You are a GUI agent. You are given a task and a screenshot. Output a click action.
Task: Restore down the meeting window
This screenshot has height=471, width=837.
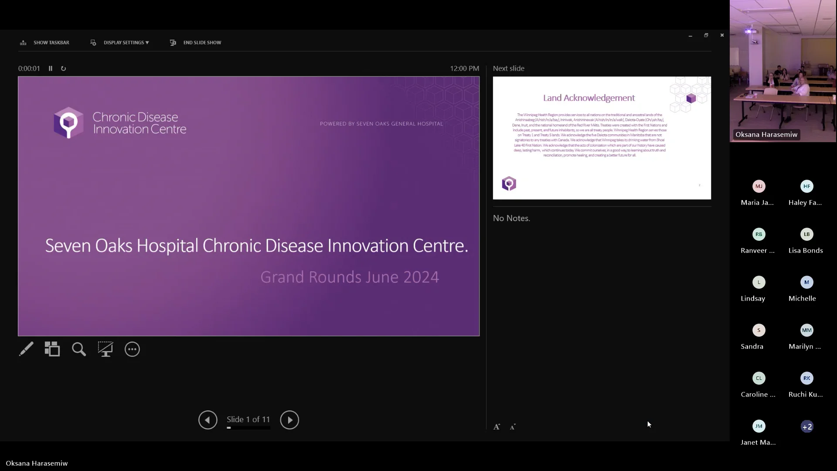(x=705, y=35)
